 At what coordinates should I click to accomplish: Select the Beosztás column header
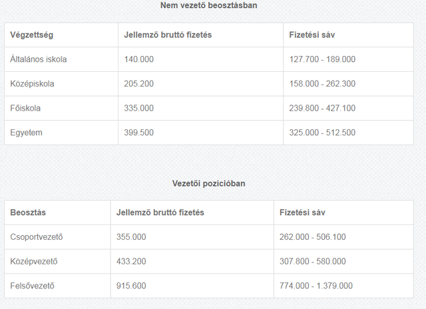[x=28, y=212]
